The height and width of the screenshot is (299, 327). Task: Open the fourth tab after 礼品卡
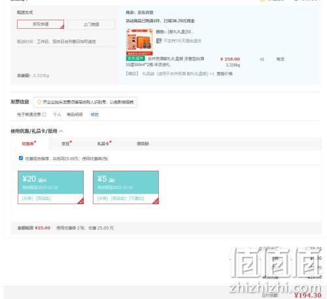[x=143, y=143]
